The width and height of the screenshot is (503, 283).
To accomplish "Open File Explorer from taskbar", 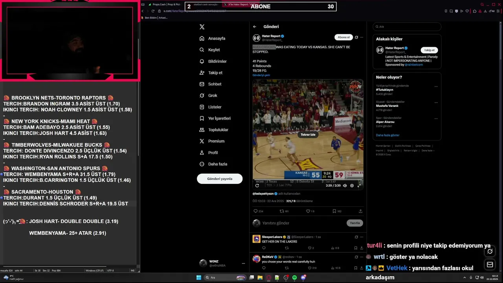I will (260, 277).
